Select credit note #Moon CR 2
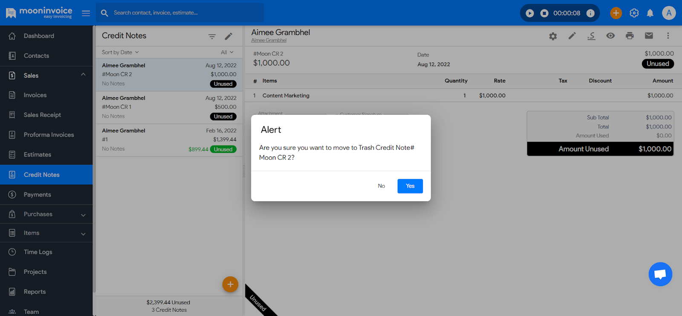Screen dimensions: 682x316 point(169,74)
